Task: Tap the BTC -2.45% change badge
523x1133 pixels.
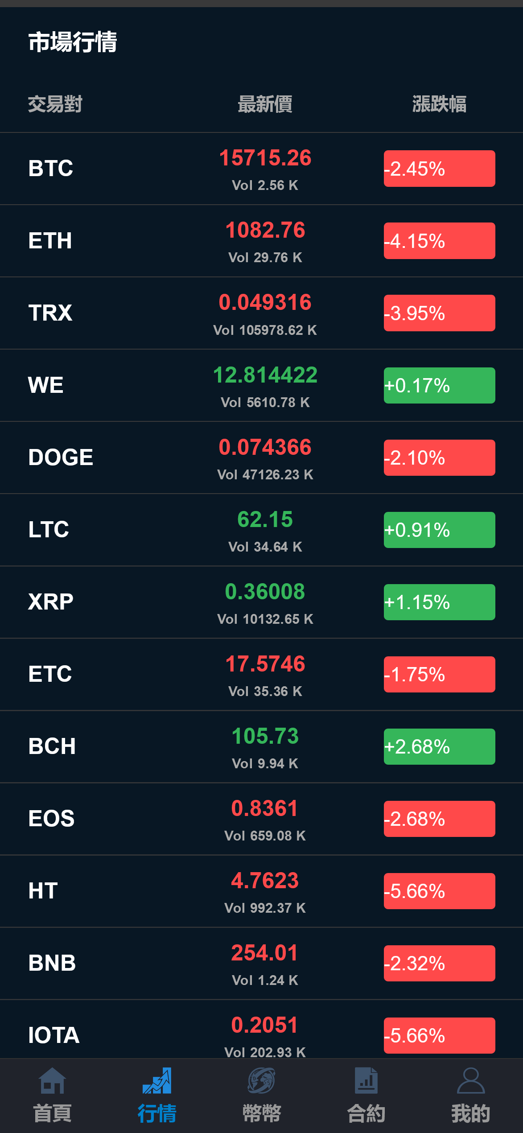Action: point(439,169)
